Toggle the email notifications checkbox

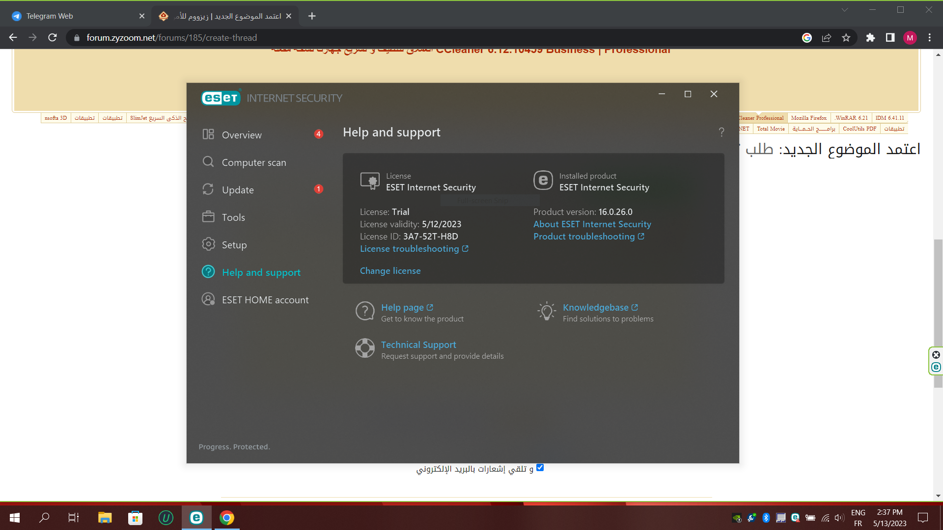pos(540,468)
